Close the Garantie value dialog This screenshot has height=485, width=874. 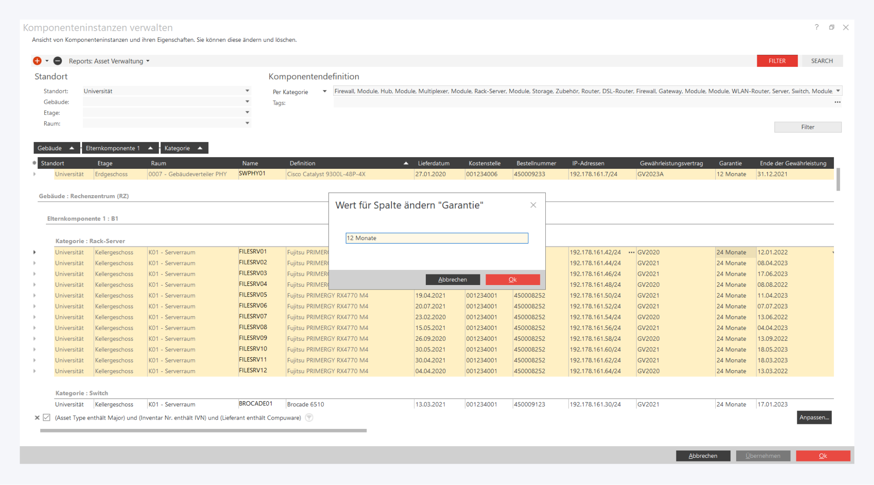tap(533, 205)
